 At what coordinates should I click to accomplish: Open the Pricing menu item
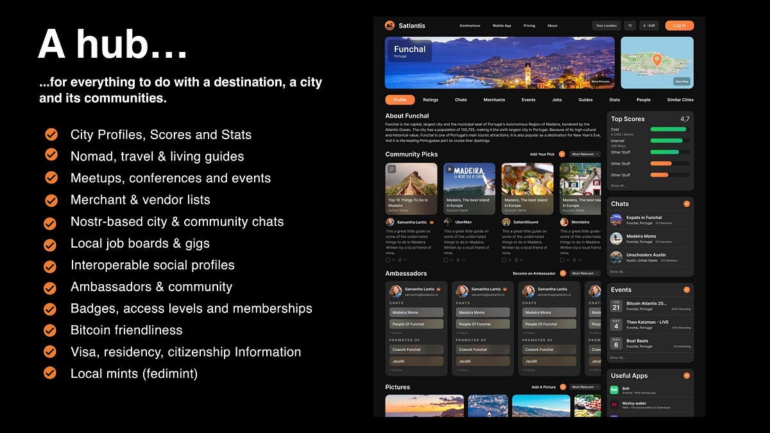click(529, 26)
